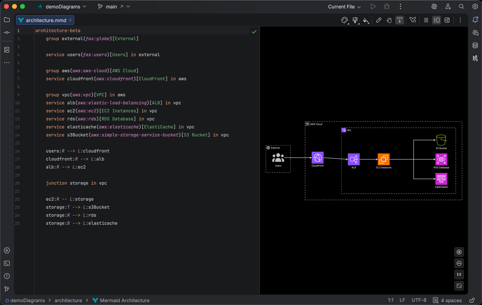Open Mermaid help icon with question mark
The height and width of the screenshot is (305, 482).
click(413, 20)
